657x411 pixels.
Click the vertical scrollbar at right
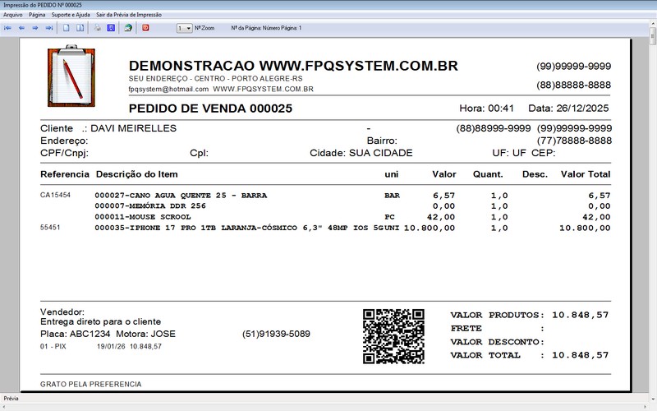point(652,210)
